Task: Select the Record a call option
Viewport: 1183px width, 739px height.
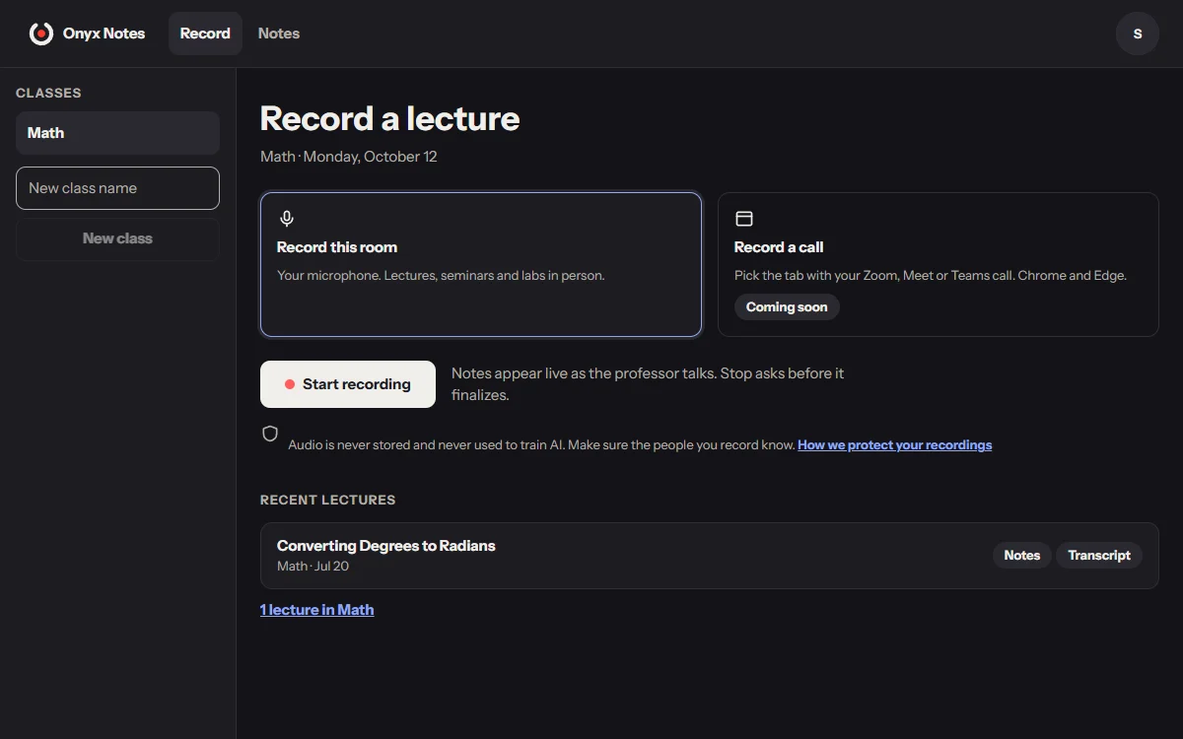Action: point(939,264)
